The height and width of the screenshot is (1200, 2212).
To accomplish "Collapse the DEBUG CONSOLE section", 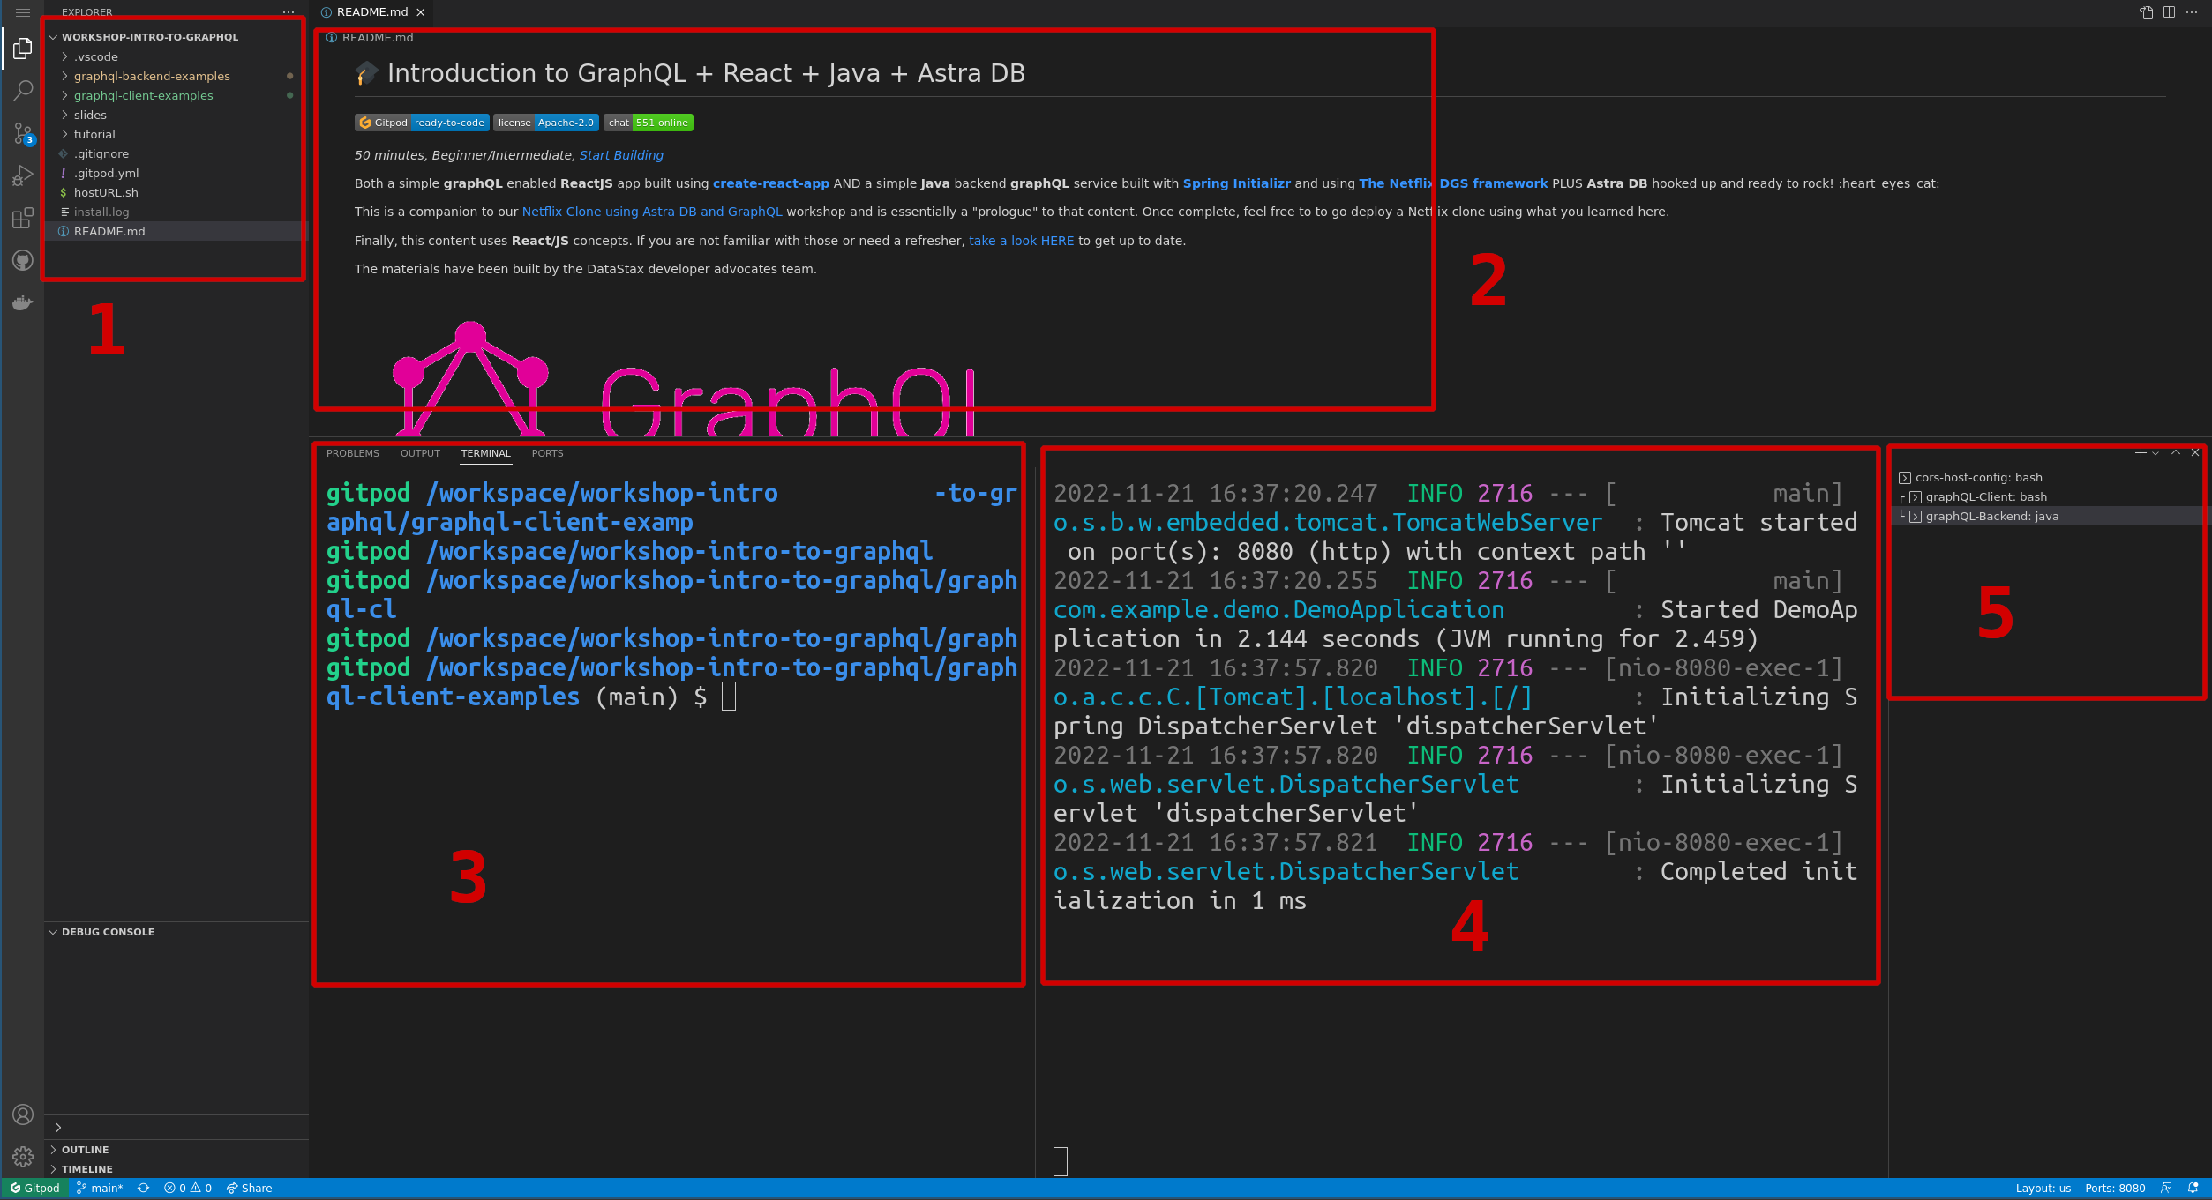I will coord(107,932).
